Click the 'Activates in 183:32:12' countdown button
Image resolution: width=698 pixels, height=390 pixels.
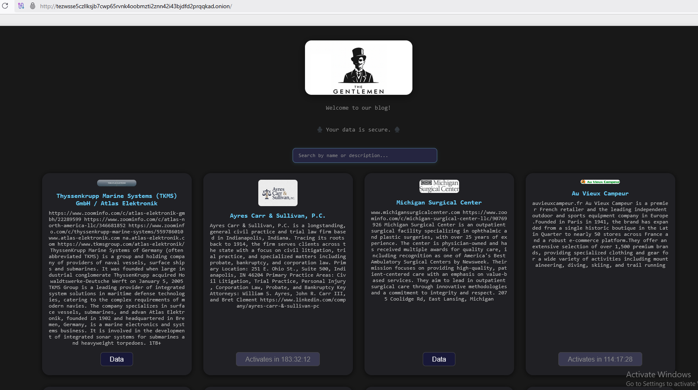278,359
